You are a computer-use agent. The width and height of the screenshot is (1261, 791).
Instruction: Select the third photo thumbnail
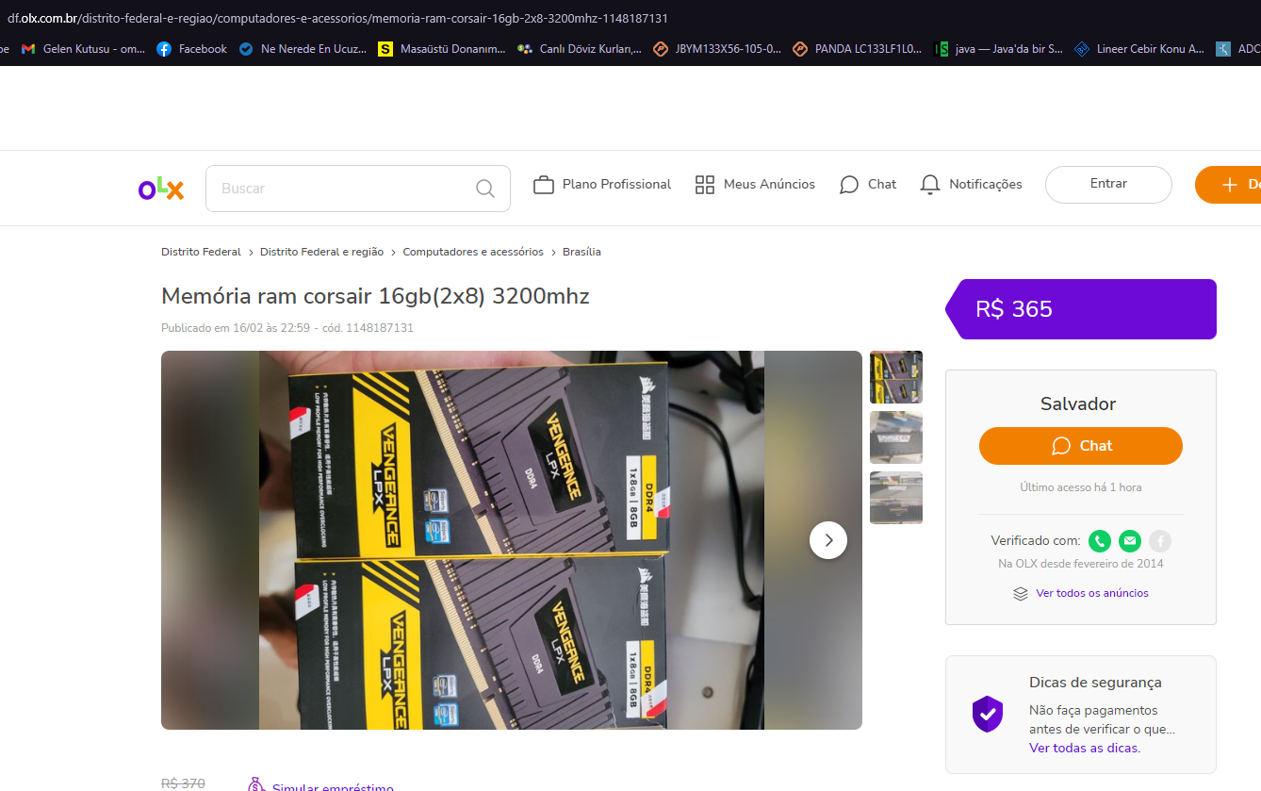[x=896, y=498]
